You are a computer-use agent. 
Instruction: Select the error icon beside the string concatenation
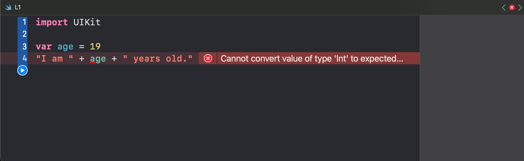pyautogui.click(x=209, y=58)
